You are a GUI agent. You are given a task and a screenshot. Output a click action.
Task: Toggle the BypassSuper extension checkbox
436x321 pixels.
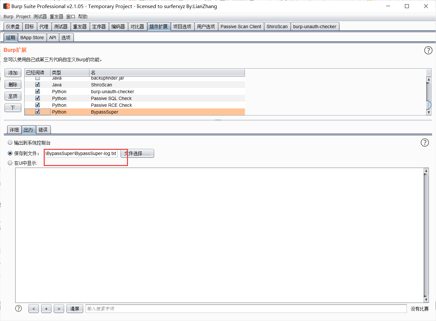pyautogui.click(x=38, y=112)
